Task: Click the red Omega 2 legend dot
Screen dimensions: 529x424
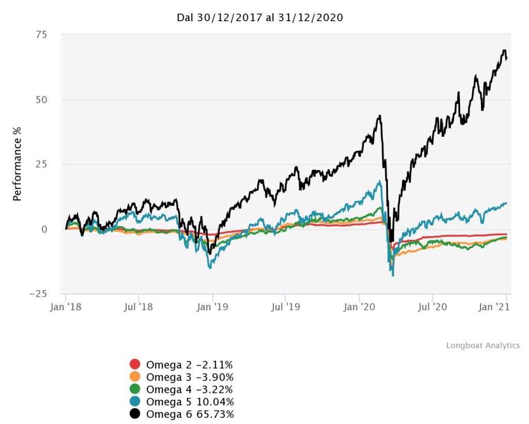Action: coord(135,364)
